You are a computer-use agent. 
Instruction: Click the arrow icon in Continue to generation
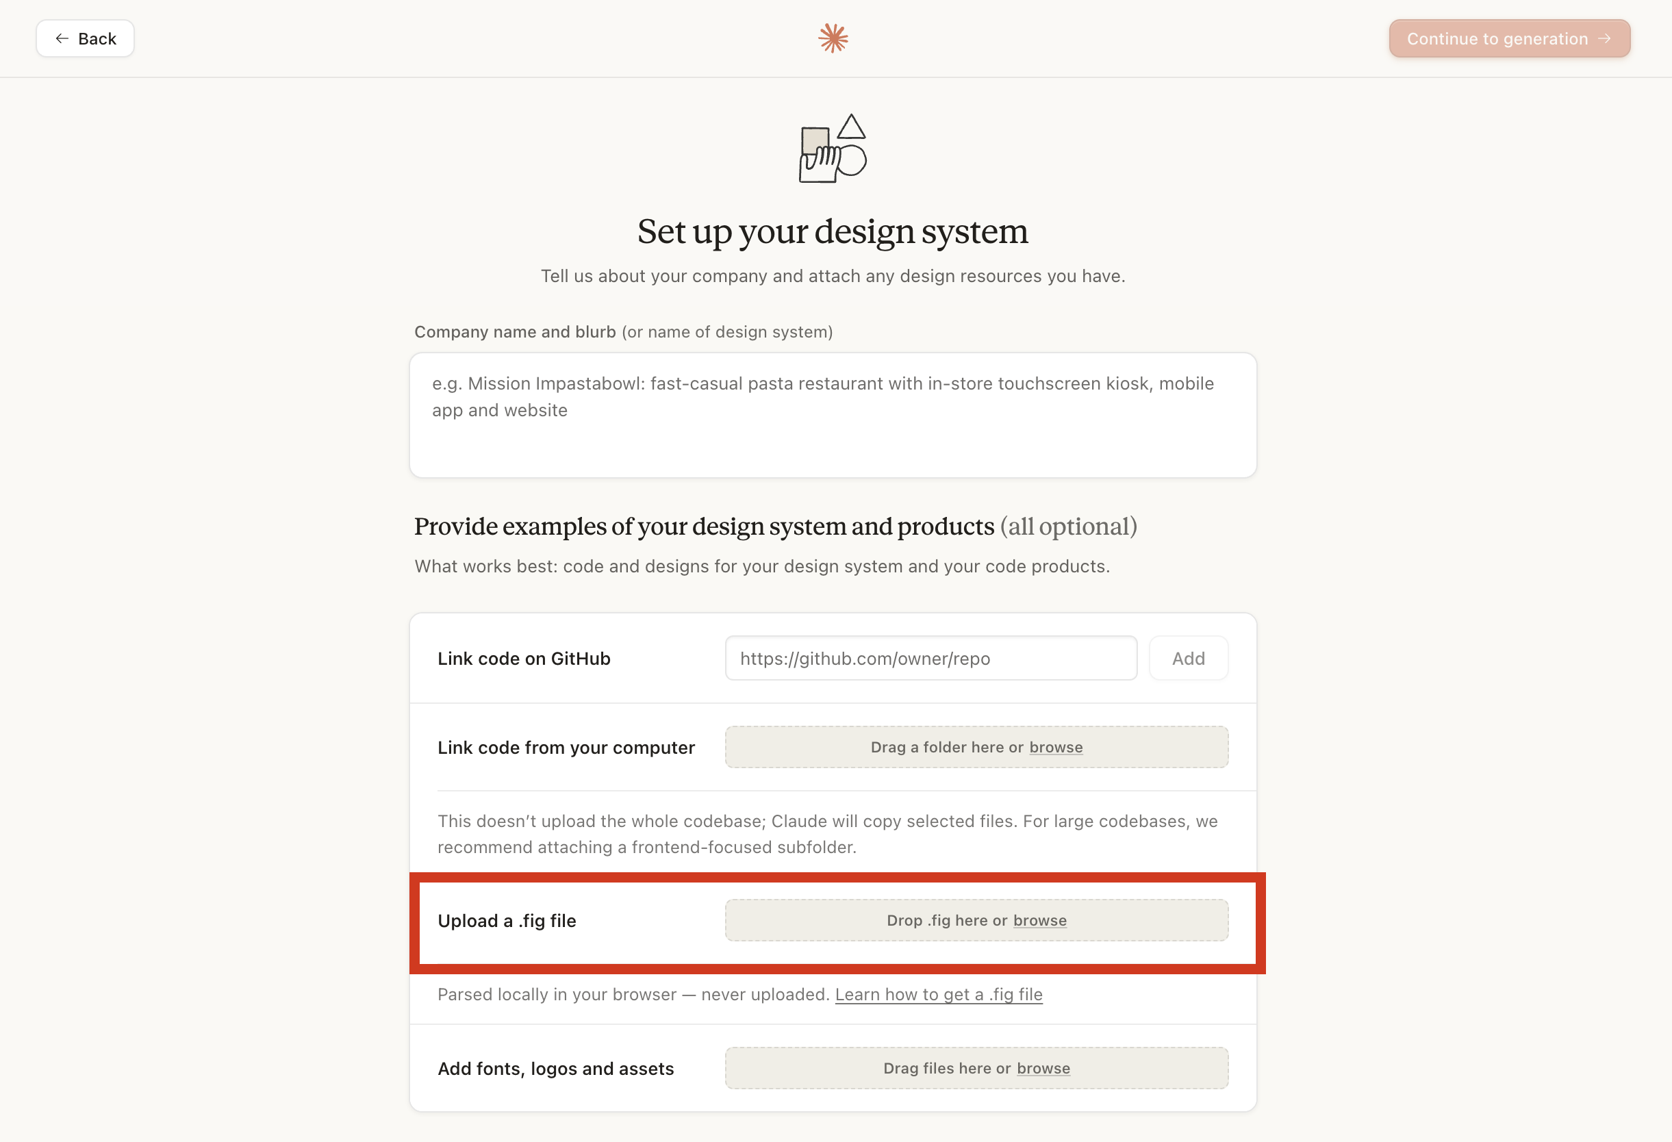(1604, 39)
